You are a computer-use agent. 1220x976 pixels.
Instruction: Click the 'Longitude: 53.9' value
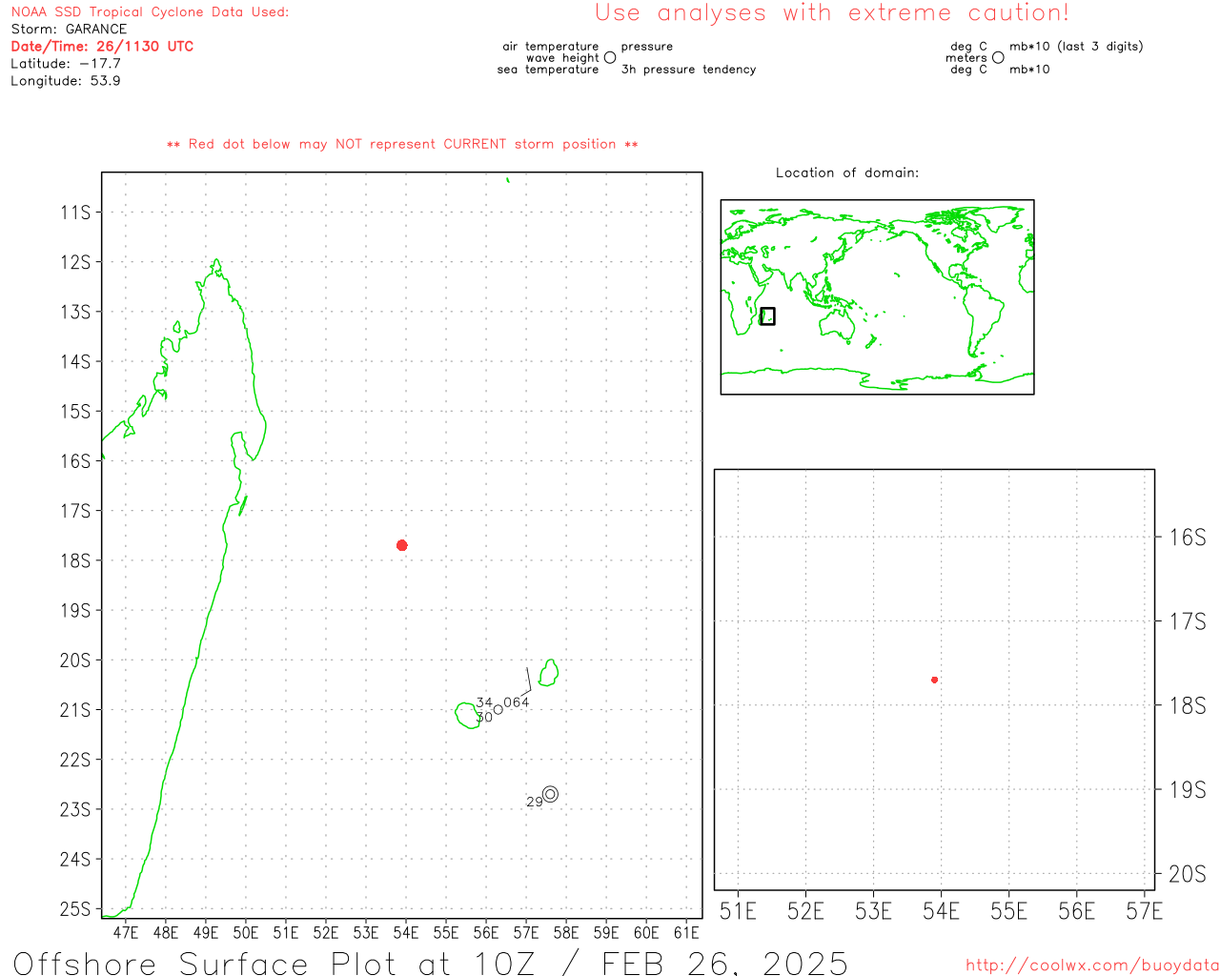point(66,81)
